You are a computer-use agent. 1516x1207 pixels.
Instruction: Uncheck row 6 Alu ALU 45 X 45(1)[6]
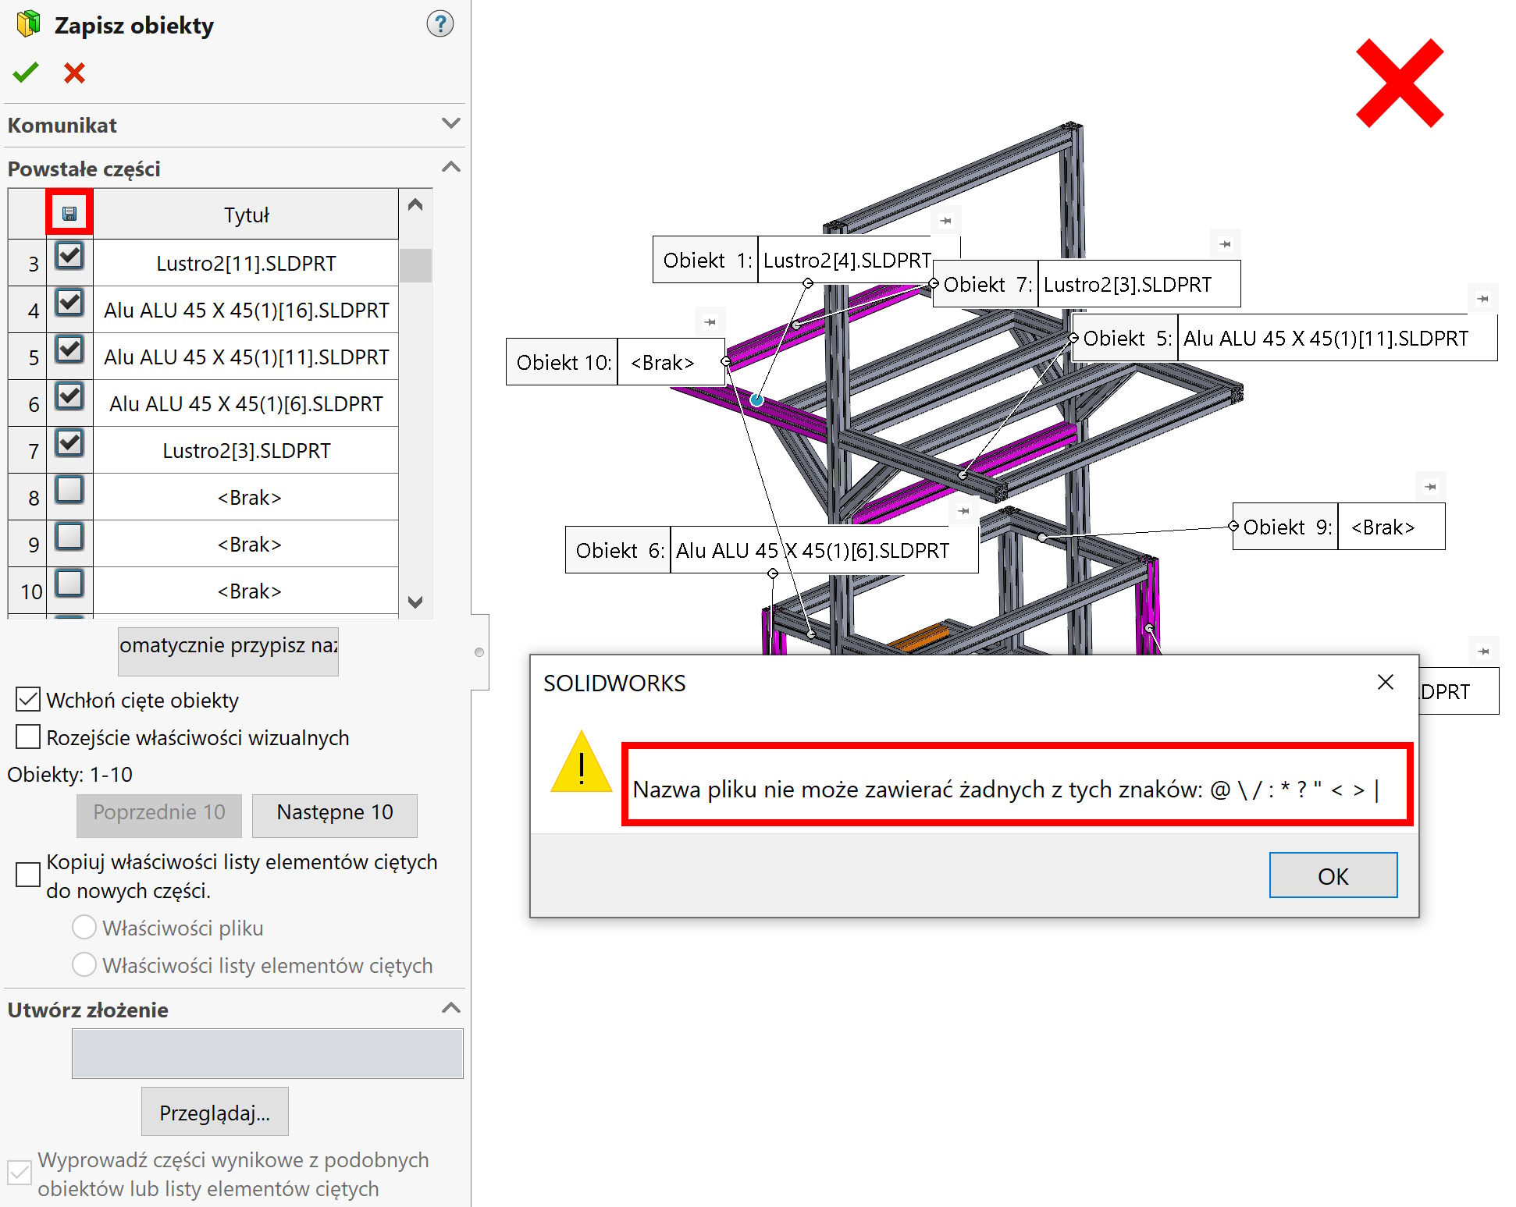coord(69,396)
